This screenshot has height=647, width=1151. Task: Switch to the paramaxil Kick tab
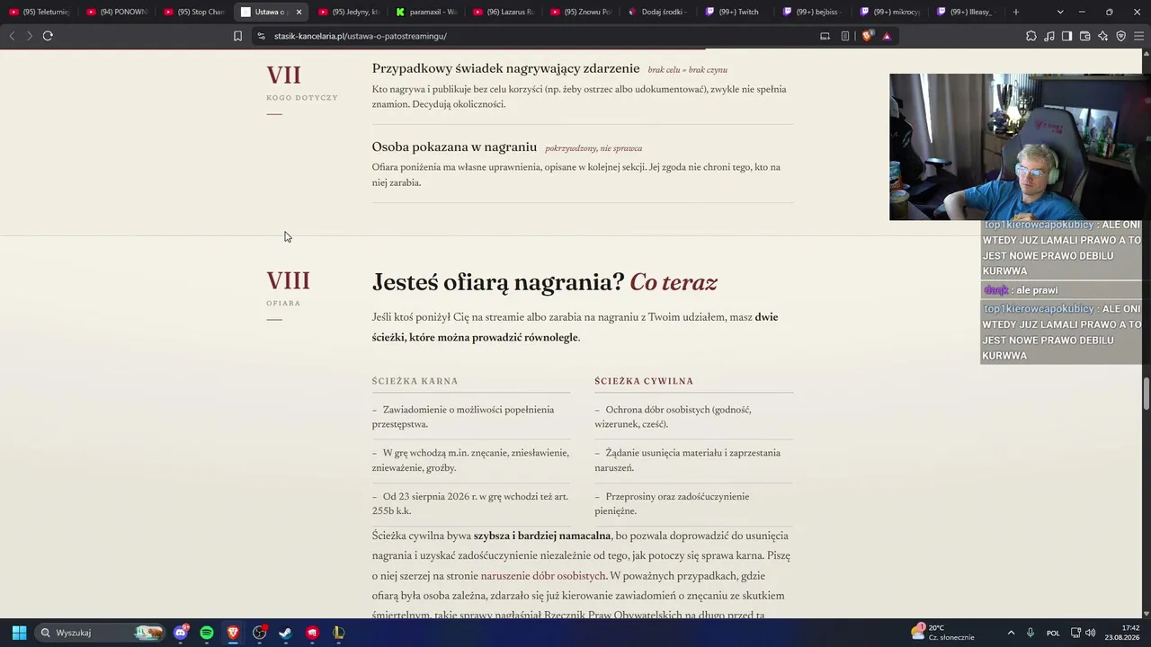pyautogui.click(x=425, y=12)
